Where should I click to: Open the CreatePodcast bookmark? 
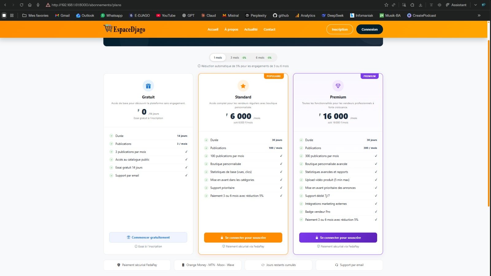(x=421, y=15)
